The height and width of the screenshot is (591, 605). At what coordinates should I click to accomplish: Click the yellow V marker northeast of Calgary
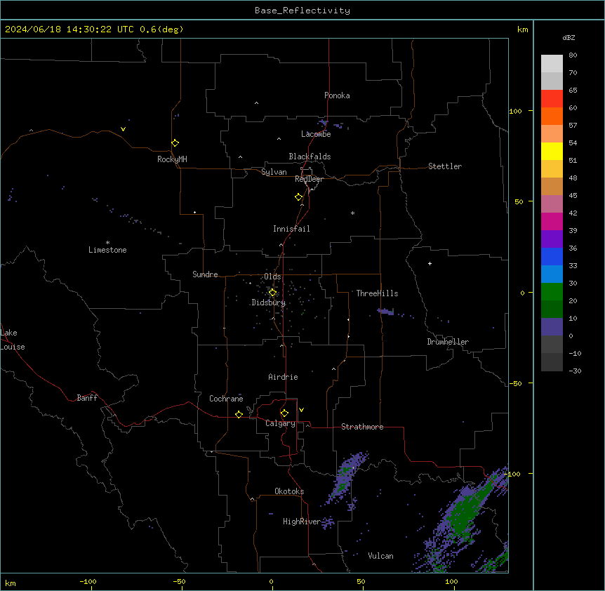[x=301, y=410]
